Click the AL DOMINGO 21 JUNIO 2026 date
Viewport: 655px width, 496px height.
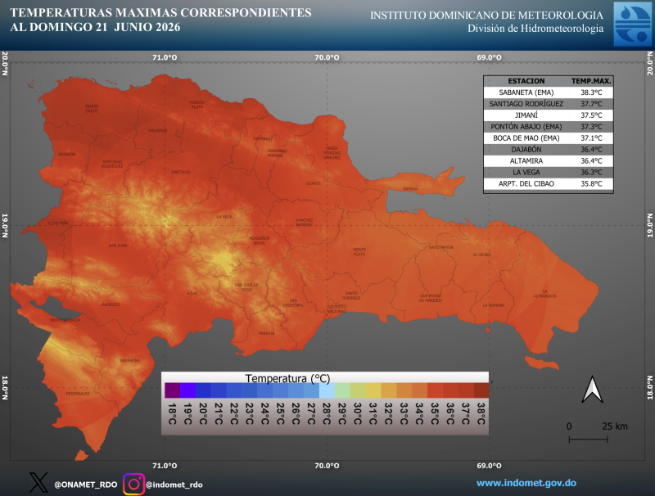[x=95, y=27]
